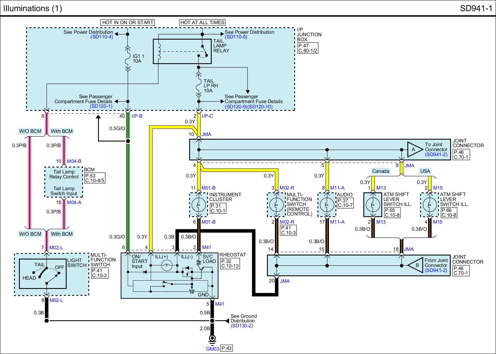
Task: Click the thick green 0.5G/O wire
Action: (127, 186)
